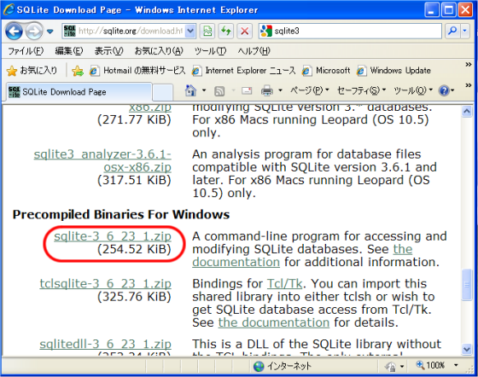Click the blue Help question mark icon
Image resolution: width=478 pixels, height=377 pixels.
tap(444, 90)
